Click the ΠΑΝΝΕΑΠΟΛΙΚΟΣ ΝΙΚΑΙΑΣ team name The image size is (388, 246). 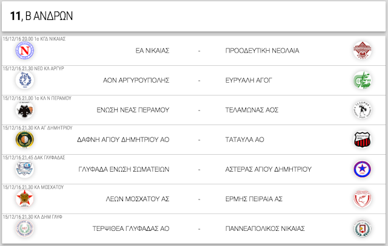tap(265, 228)
